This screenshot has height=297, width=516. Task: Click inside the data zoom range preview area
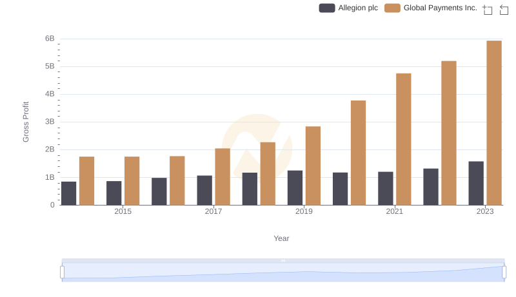[283, 272]
